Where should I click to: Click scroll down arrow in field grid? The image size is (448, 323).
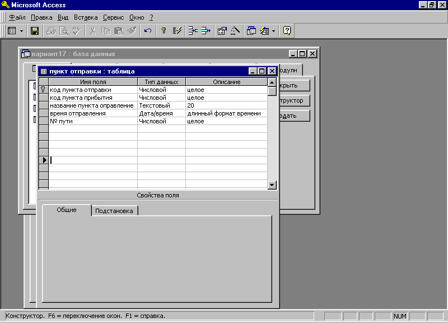click(x=272, y=185)
